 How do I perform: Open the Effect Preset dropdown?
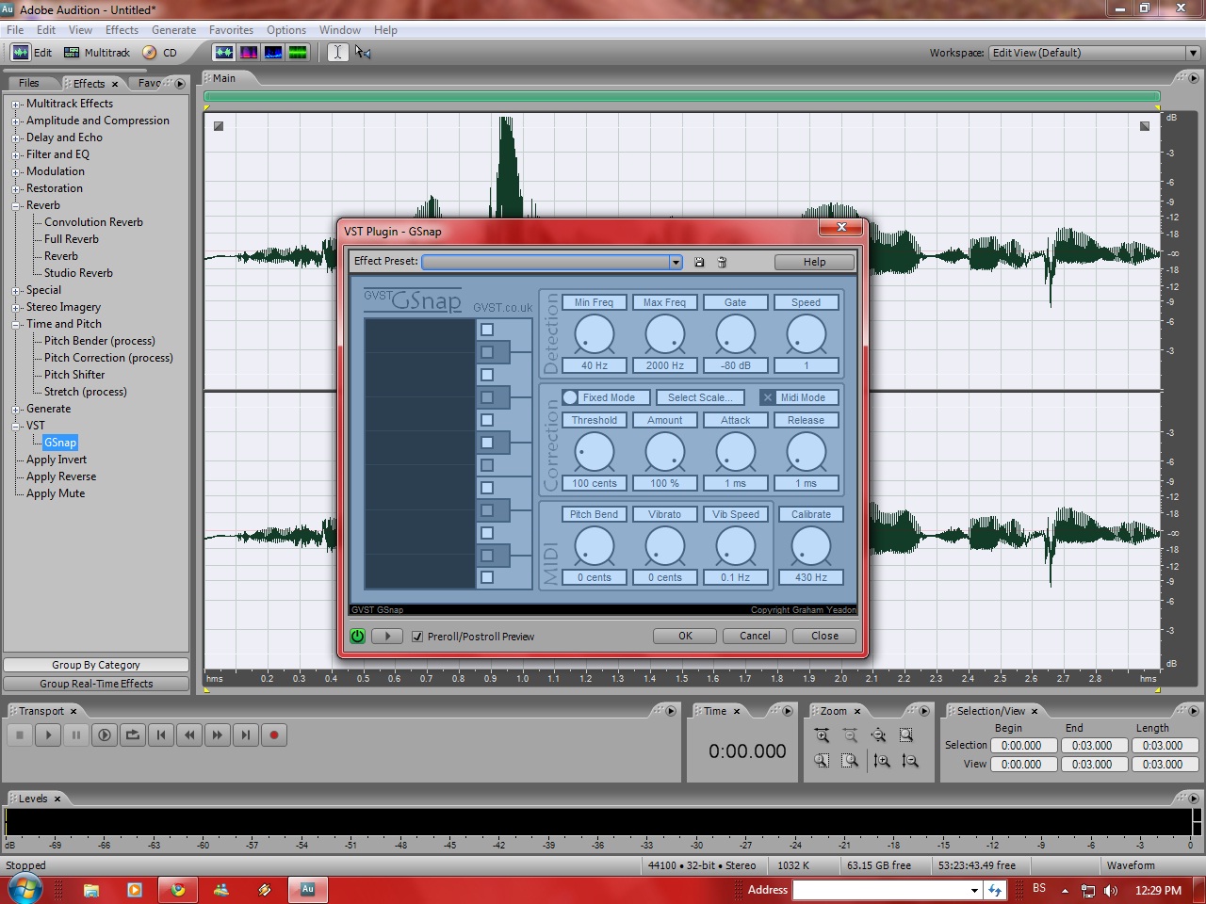[676, 262]
